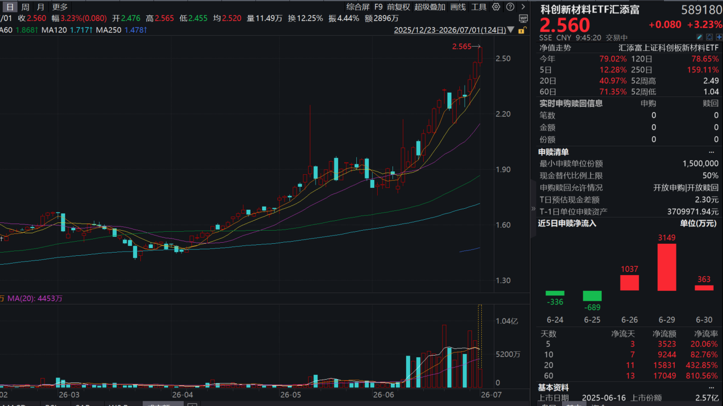This screenshot has width=723, height=406.
Task: Switch to weekly 周 period tab
Action: (x=25, y=7)
